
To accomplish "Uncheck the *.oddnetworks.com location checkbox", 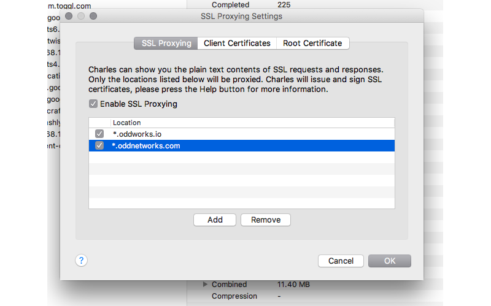I will (x=99, y=145).
